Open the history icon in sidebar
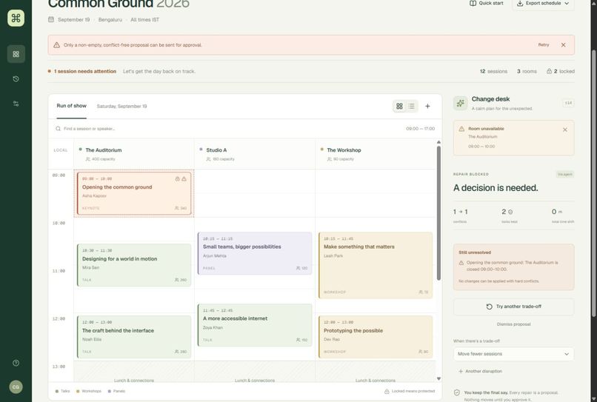 [x=16, y=78]
